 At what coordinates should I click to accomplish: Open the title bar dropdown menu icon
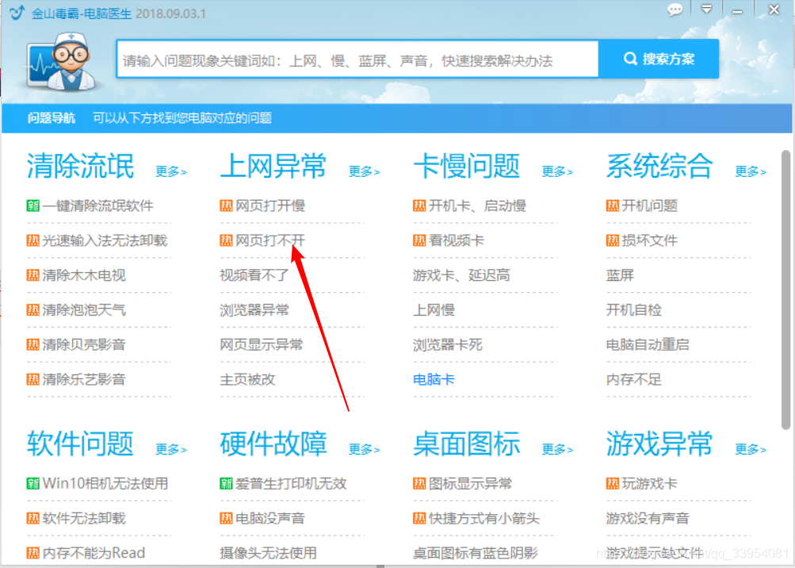coord(706,10)
